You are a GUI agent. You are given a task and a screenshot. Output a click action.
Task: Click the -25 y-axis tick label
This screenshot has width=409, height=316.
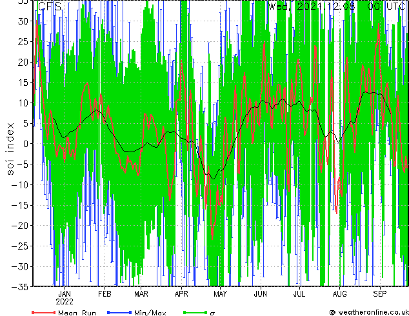point(20,246)
